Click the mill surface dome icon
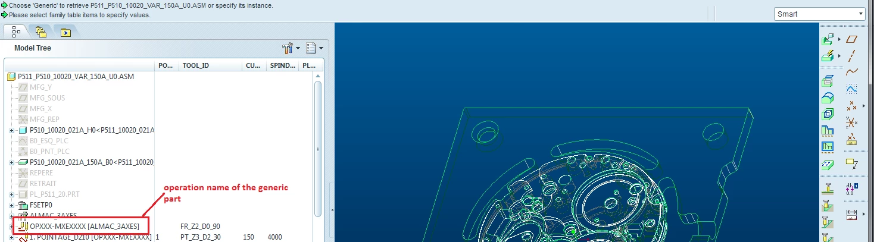This screenshot has width=874, height=242. [x=828, y=98]
